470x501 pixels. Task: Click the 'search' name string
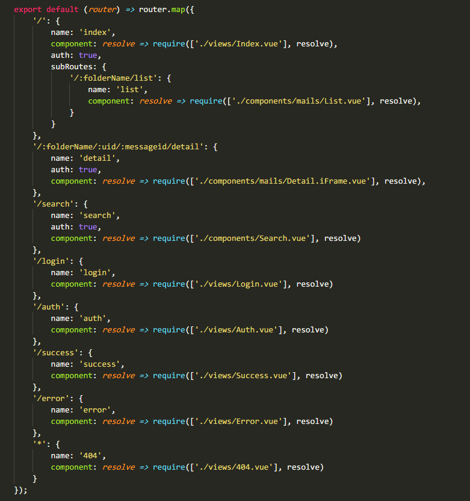pos(97,216)
